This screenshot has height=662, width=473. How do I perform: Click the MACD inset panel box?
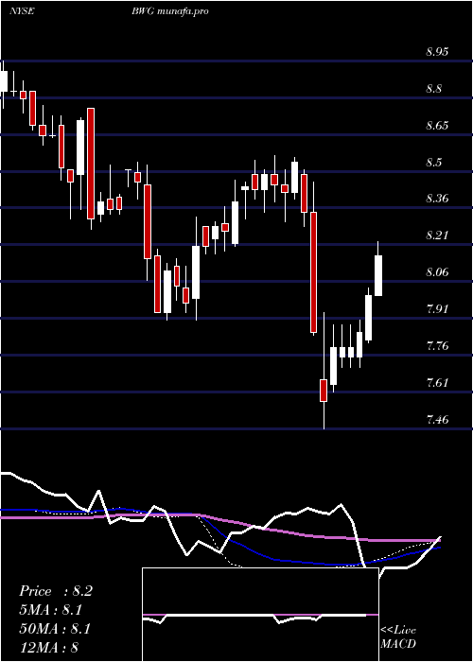(x=260, y=615)
